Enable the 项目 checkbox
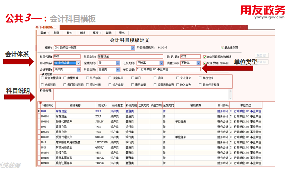Image resolution: width=286 pixels, height=169 pixels. (x=155, y=78)
